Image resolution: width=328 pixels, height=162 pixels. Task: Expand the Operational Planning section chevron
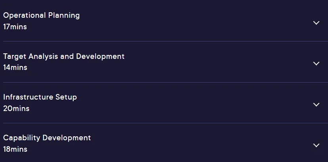[316, 23]
